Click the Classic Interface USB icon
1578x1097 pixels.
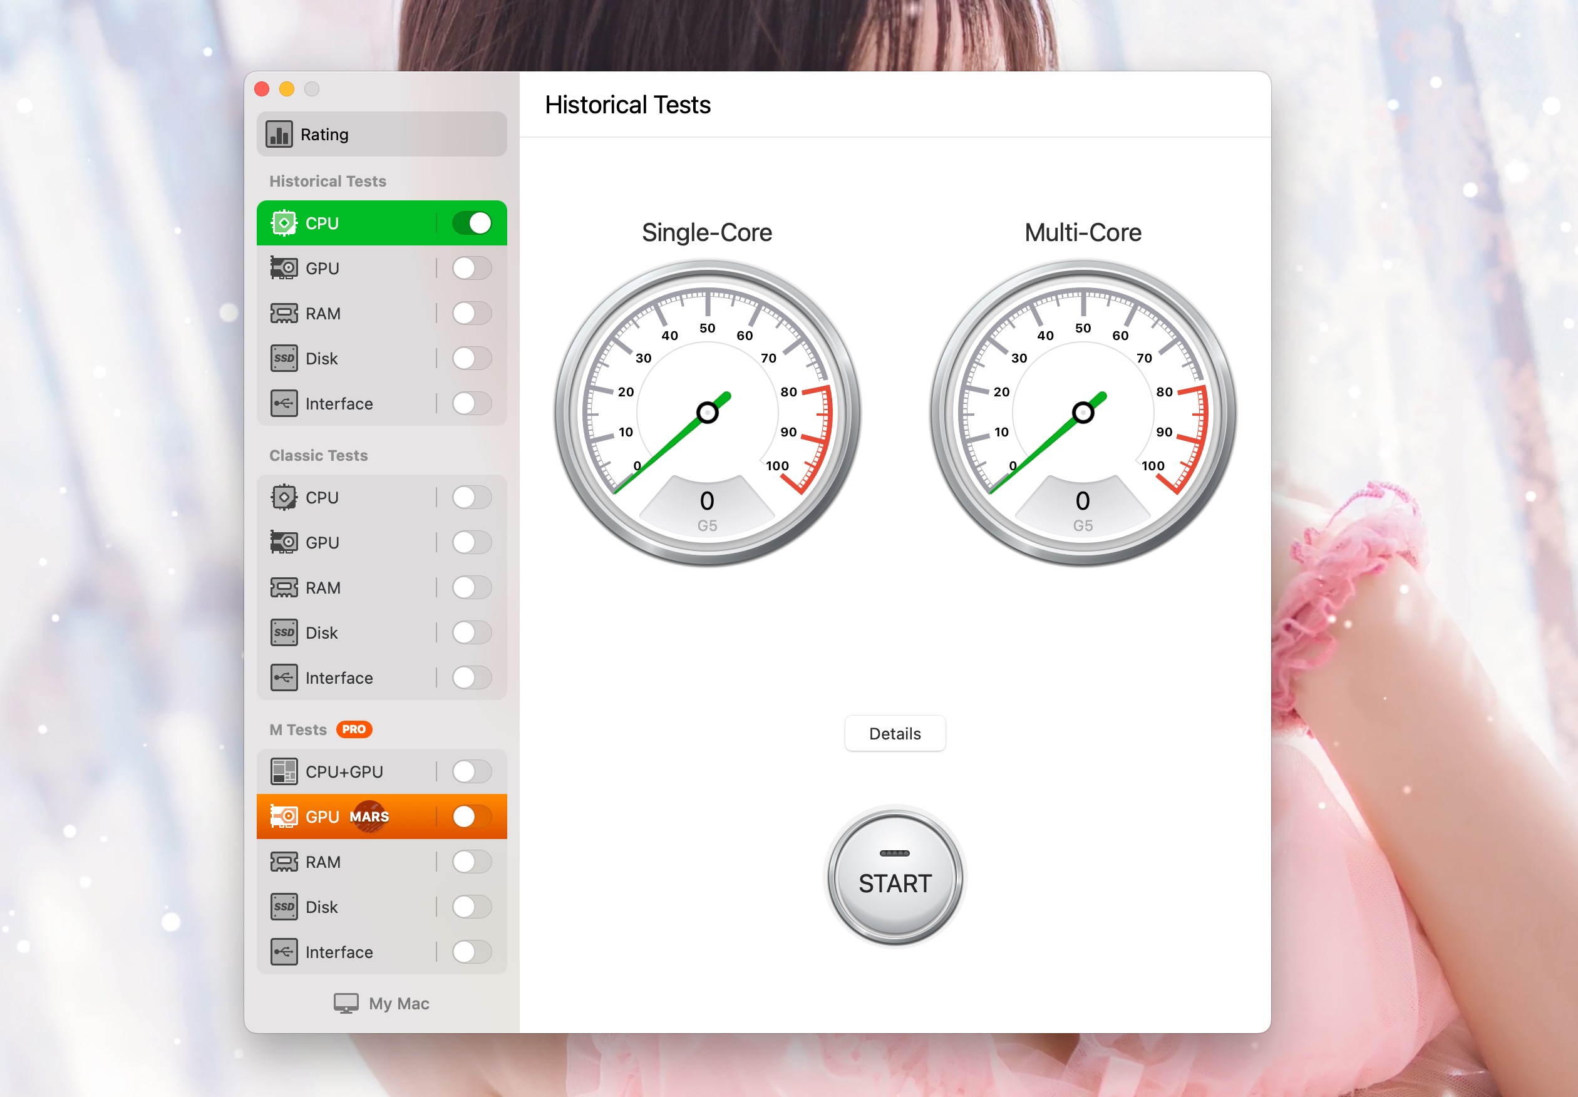(x=284, y=677)
